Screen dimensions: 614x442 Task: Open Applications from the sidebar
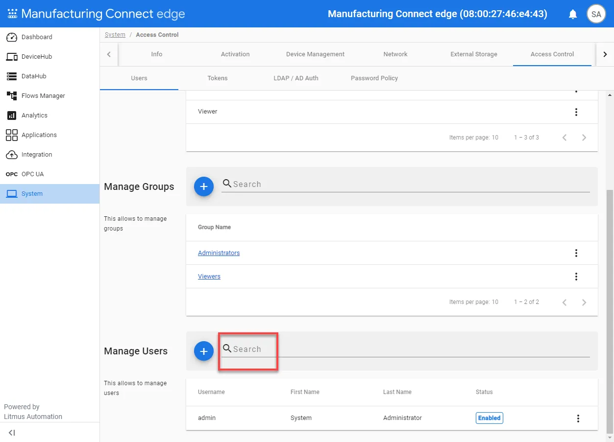tap(49, 135)
